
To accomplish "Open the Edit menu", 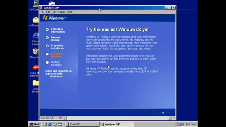I will [48, 12].
